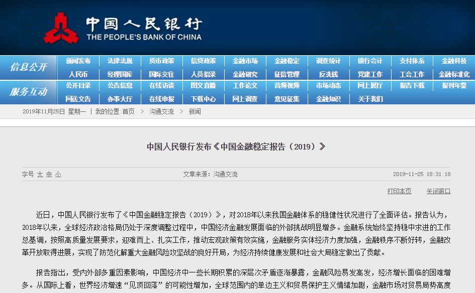Go to 工作论文 page
Screen dimensions: 475x293
click(x=245, y=86)
